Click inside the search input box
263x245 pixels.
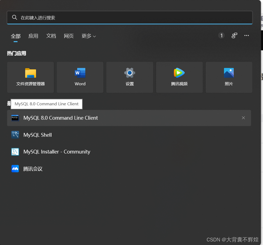[x=108, y=17]
